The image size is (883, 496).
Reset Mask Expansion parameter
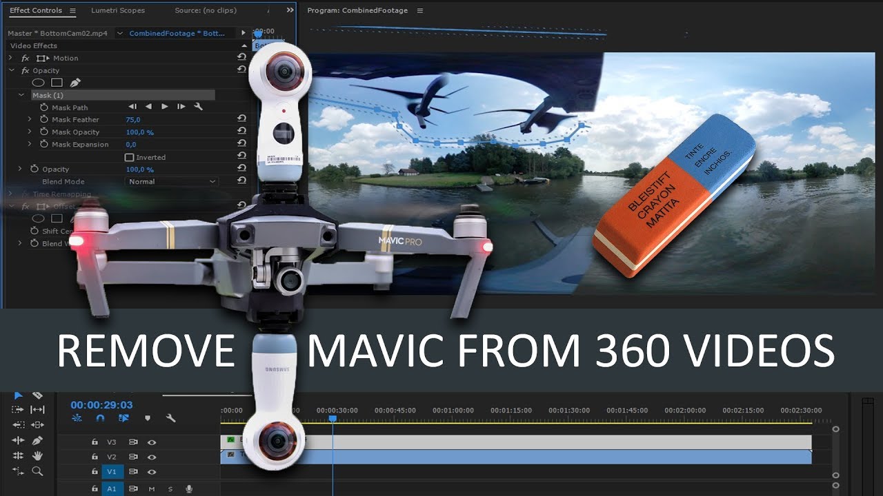(x=241, y=144)
